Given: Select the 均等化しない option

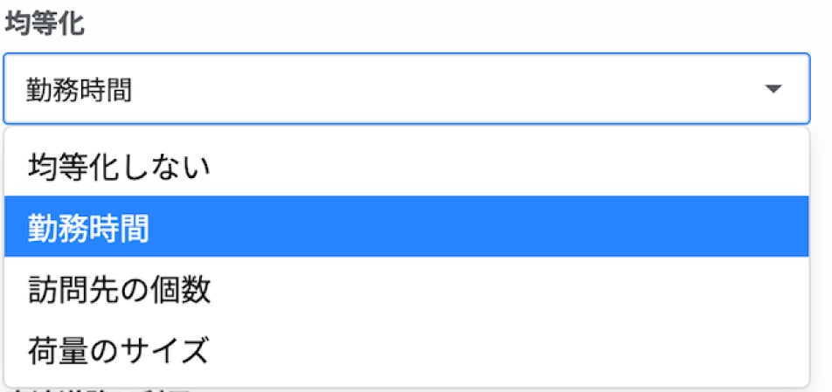Looking at the screenshot, I should (119, 165).
